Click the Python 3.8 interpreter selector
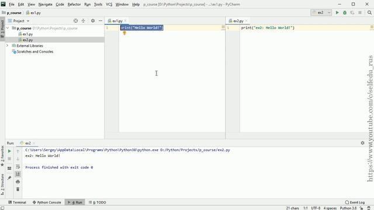The height and width of the screenshot is (210, 374). coord(348,208)
